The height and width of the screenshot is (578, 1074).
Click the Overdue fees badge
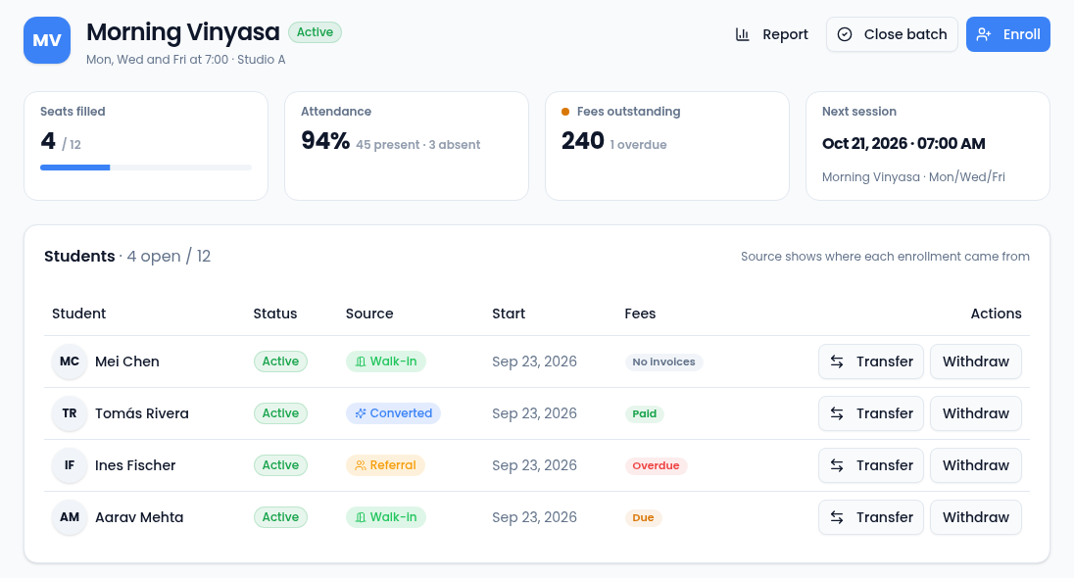pyautogui.click(x=656, y=465)
